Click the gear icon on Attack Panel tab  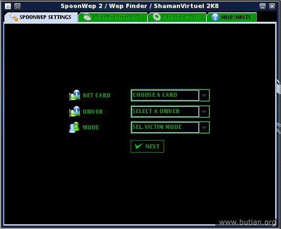pyautogui.click(x=157, y=17)
